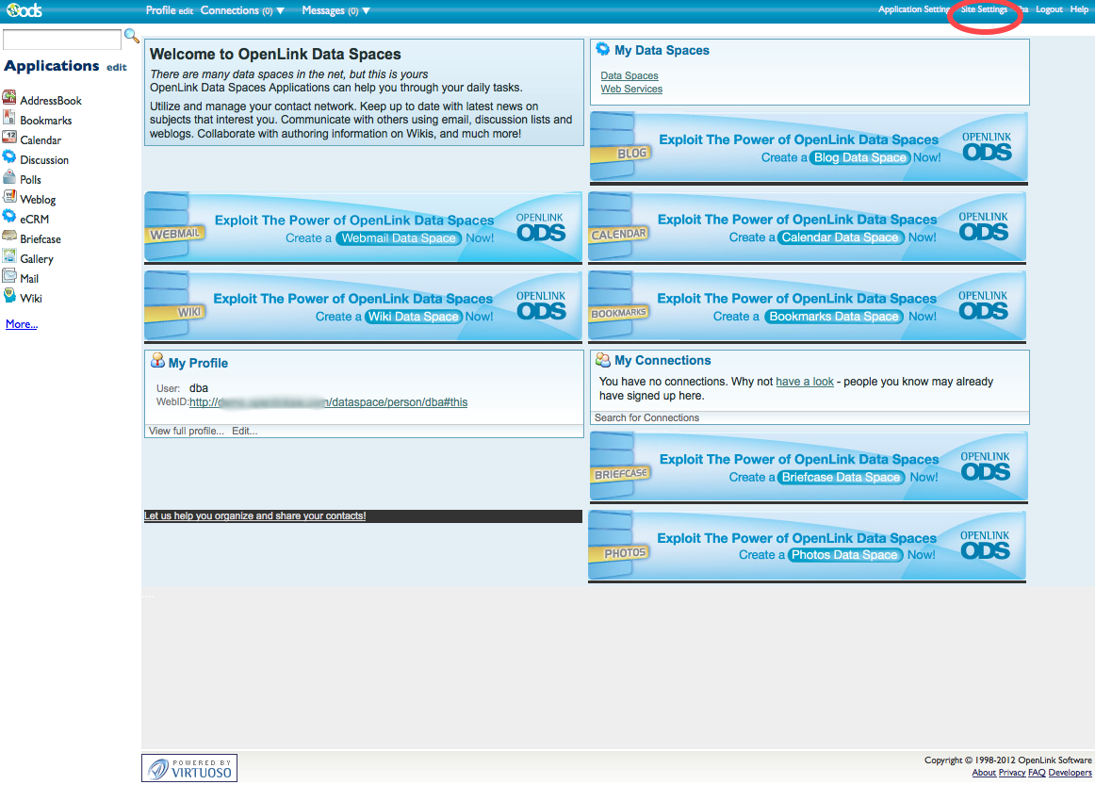Open Application Settings in top bar
The image size is (1112, 801).
pyautogui.click(x=914, y=9)
